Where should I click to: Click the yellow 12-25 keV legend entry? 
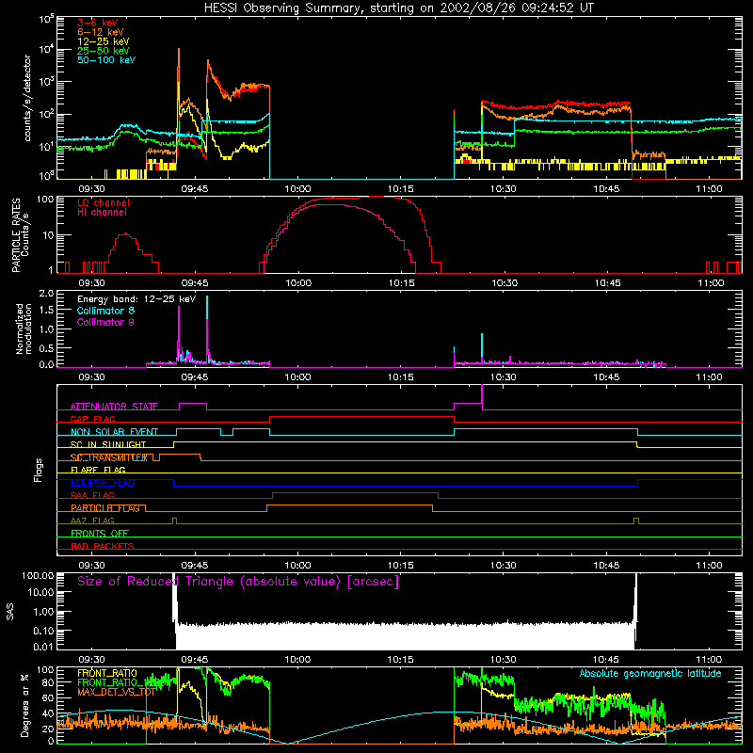(x=103, y=41)
